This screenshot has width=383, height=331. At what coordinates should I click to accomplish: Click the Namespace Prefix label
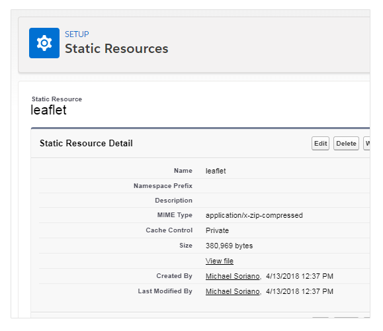coord(163,186)
